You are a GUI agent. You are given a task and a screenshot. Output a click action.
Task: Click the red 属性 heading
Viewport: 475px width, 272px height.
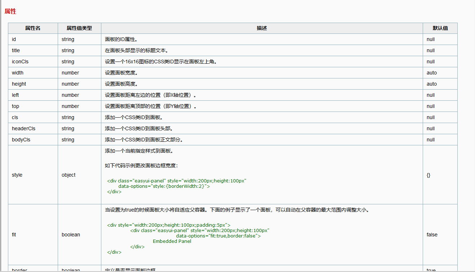pyautogui.click(x=10, y=11)
